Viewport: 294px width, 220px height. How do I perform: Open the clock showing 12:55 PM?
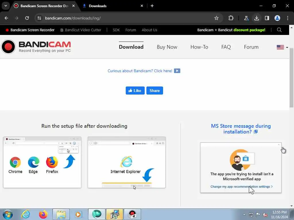(279, 215)
